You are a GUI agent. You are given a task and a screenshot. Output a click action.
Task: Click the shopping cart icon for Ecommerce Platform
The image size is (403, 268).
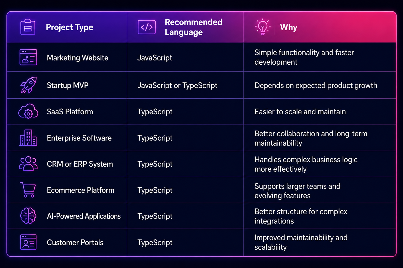[x=28, y=190]
